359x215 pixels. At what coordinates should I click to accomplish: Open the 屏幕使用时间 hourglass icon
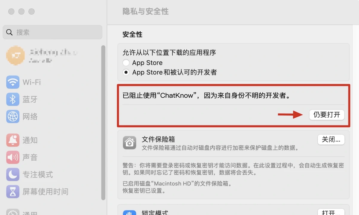(13, 191)
